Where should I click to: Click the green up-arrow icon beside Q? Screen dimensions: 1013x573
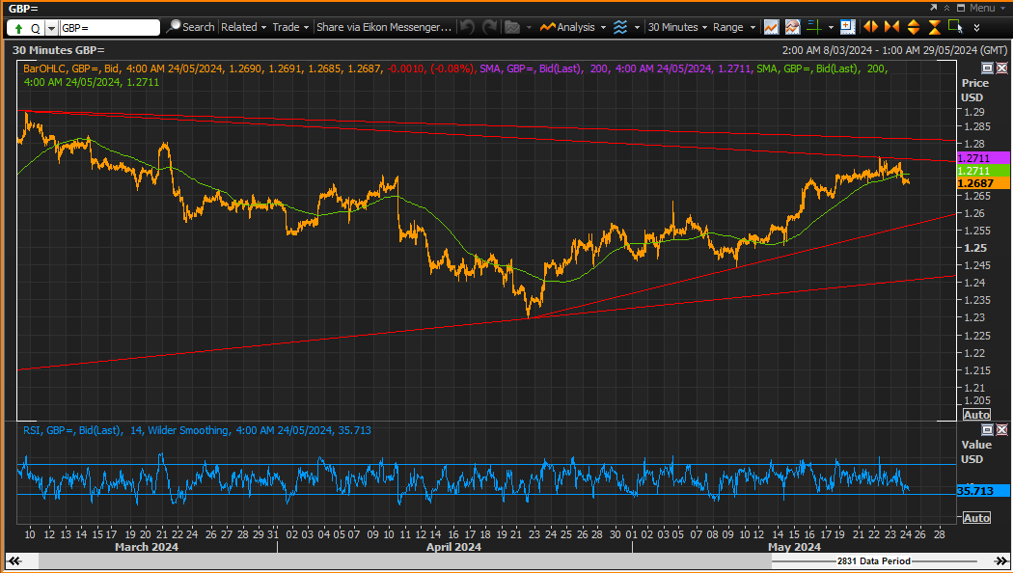click(x=18, y=28)
